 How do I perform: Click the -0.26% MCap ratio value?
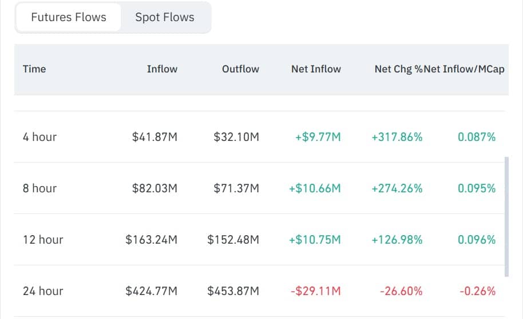click(478, 291)
